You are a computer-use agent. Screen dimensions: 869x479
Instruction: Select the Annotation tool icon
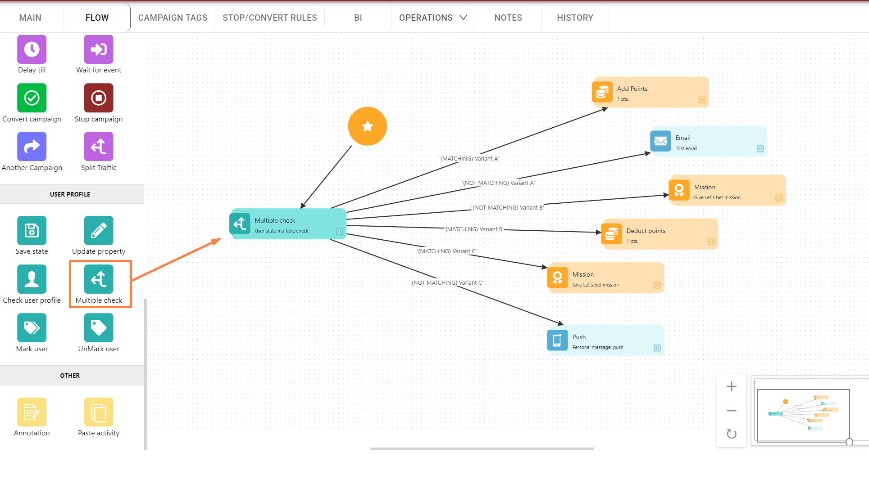tap(32, 412)
